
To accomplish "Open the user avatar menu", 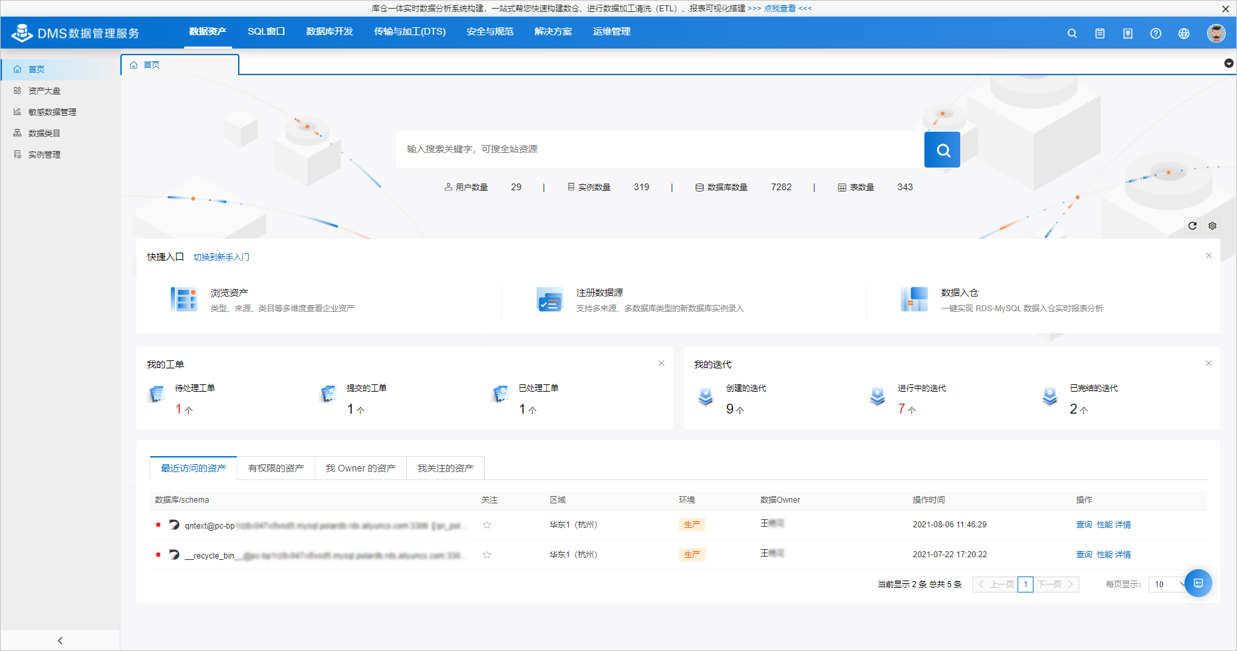I will [1216, 33].
